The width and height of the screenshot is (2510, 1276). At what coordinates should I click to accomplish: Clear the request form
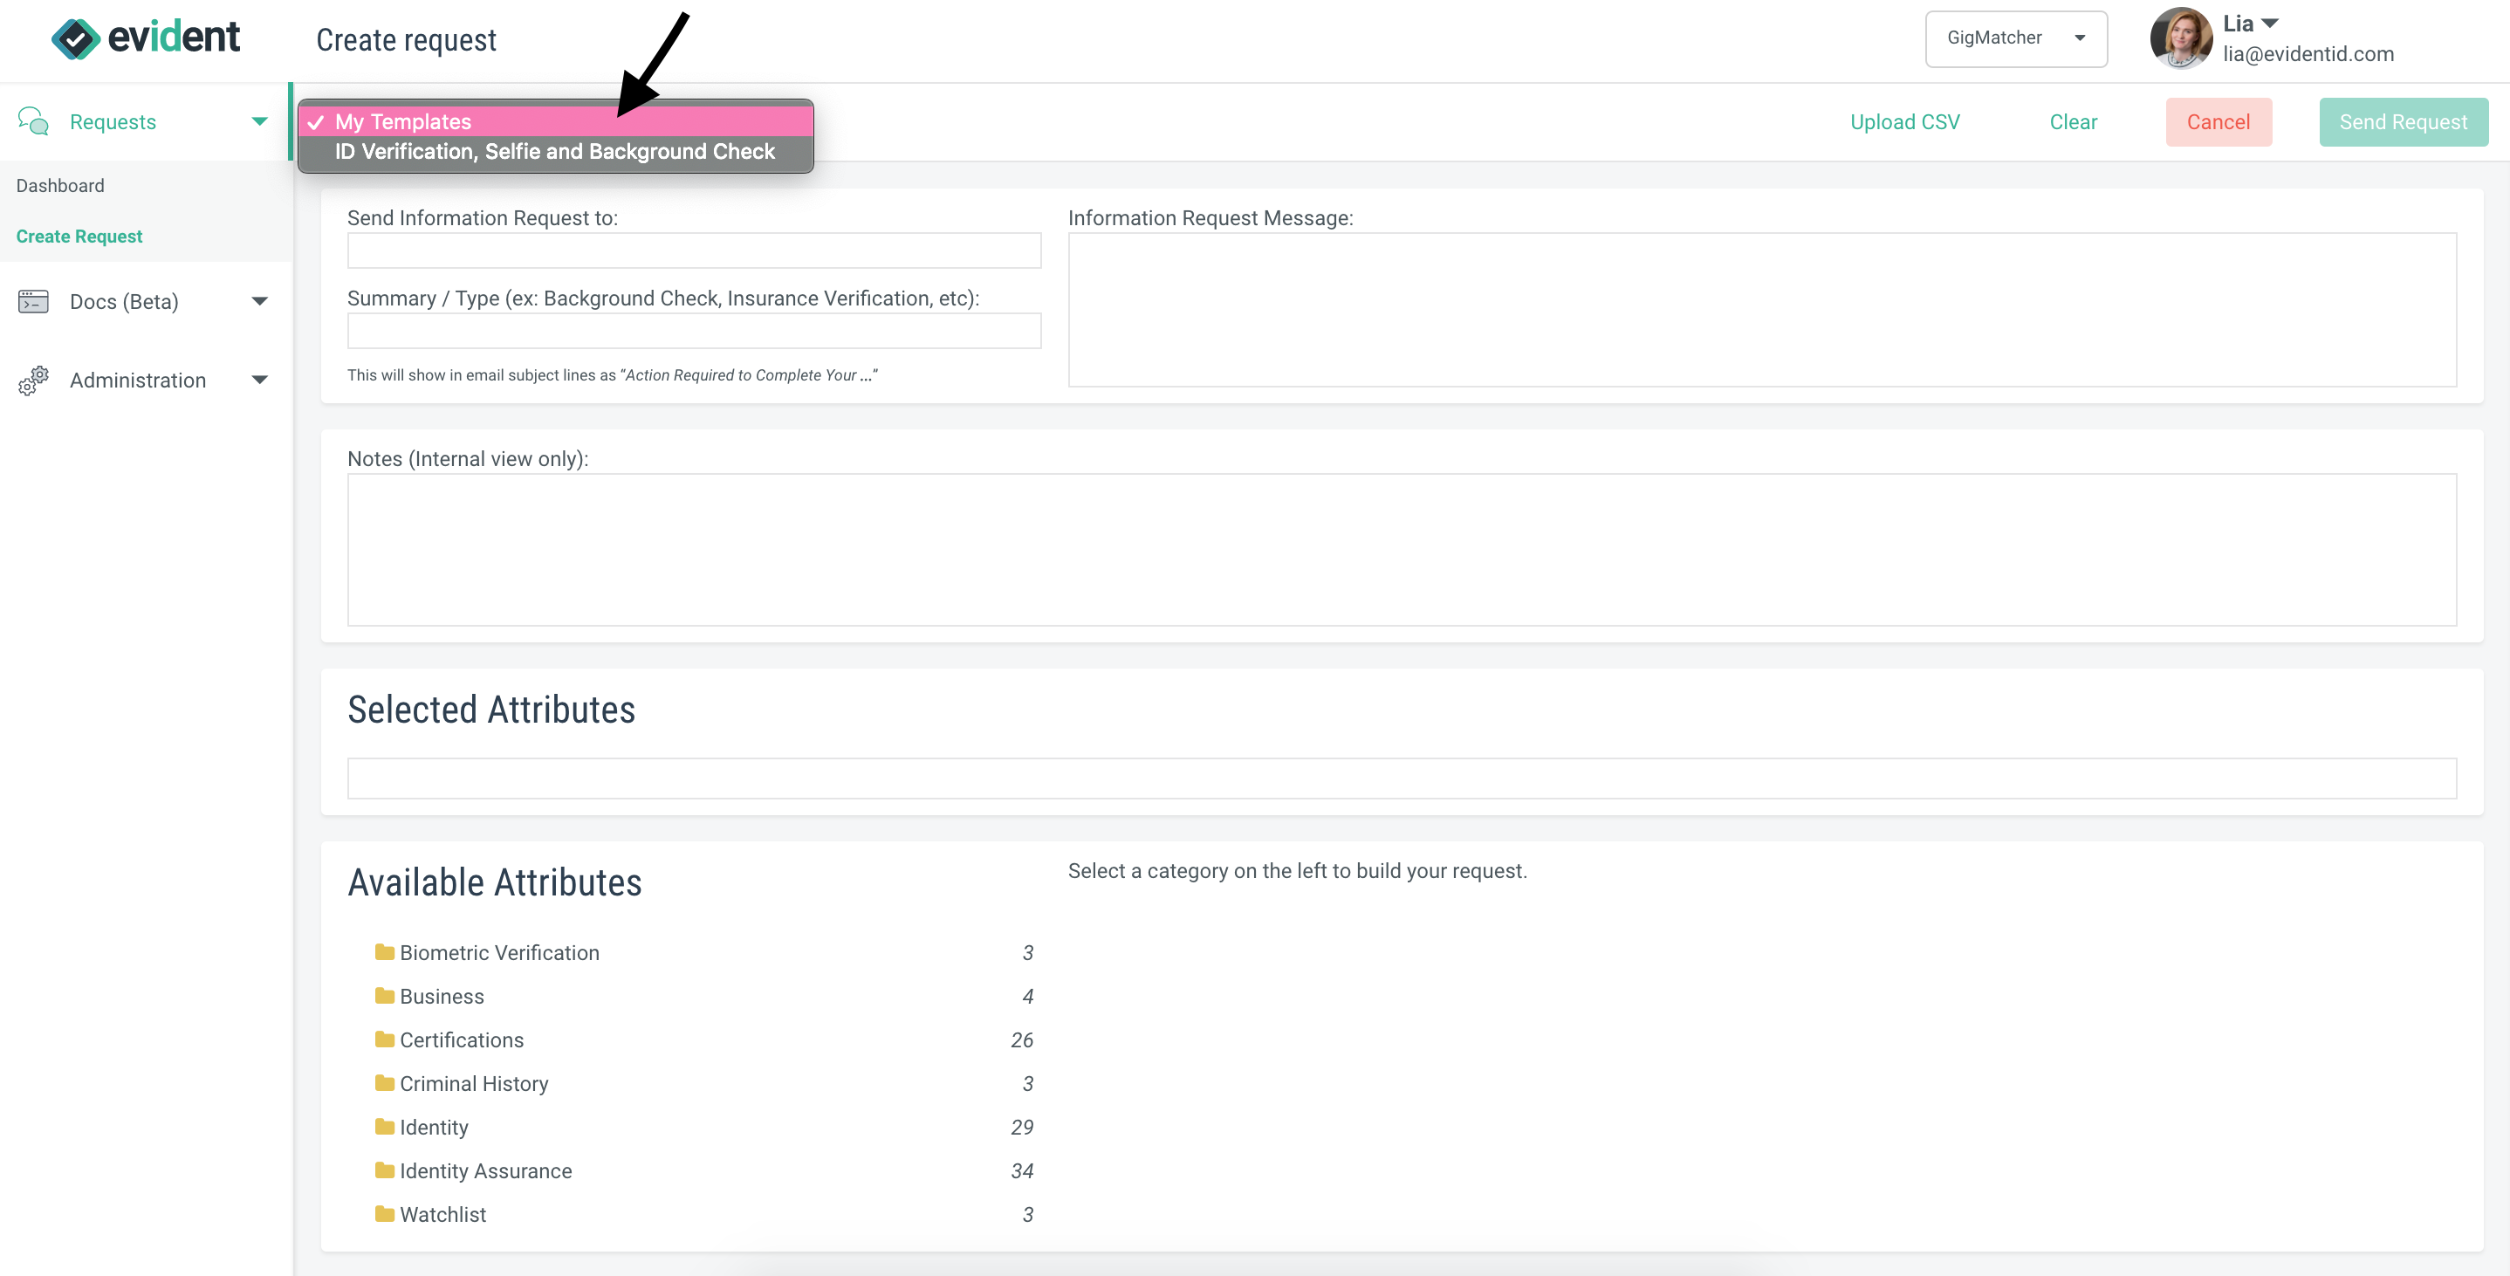click(2074, 120)
